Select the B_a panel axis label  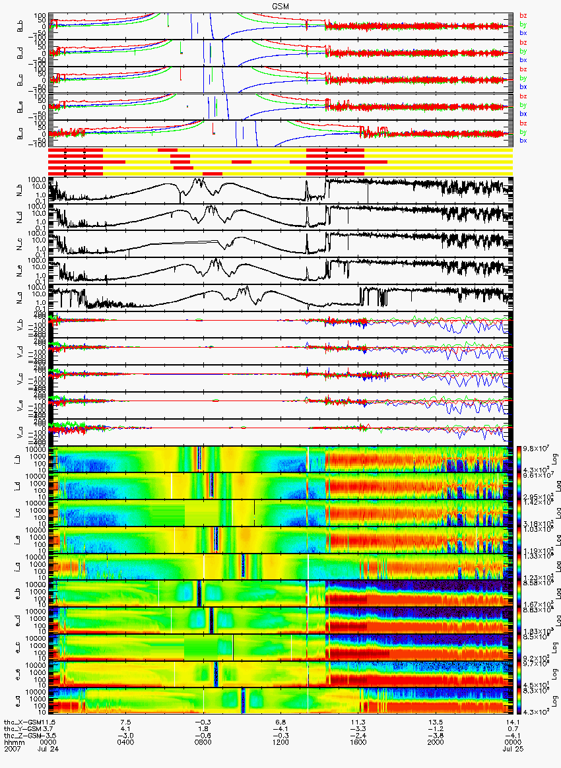point(20,134)
